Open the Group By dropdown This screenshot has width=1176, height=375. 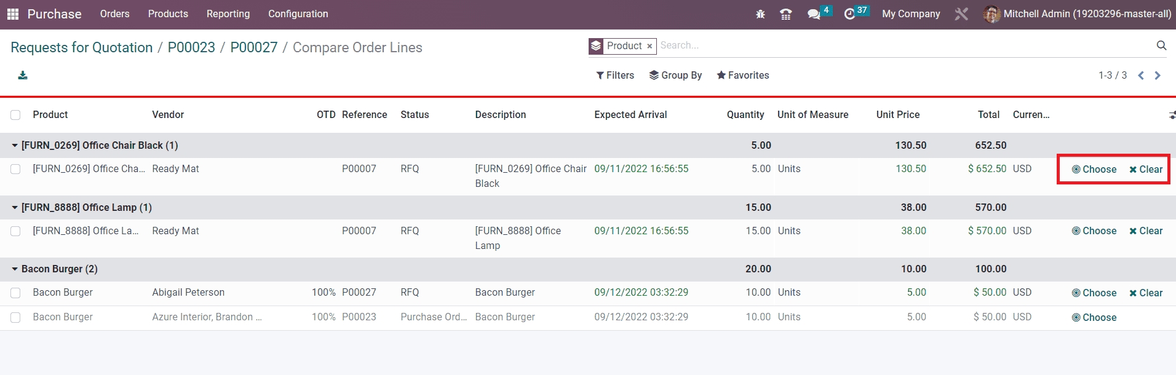[675, 76]
